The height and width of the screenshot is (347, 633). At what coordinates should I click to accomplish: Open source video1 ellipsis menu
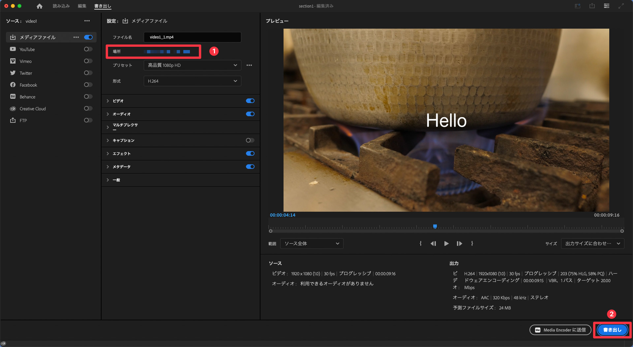coord(87,21)
